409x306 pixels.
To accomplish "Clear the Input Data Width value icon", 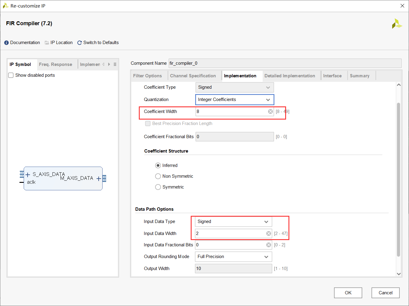I will coord(269,233).
